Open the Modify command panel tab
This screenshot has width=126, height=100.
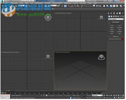pos(111,13)
